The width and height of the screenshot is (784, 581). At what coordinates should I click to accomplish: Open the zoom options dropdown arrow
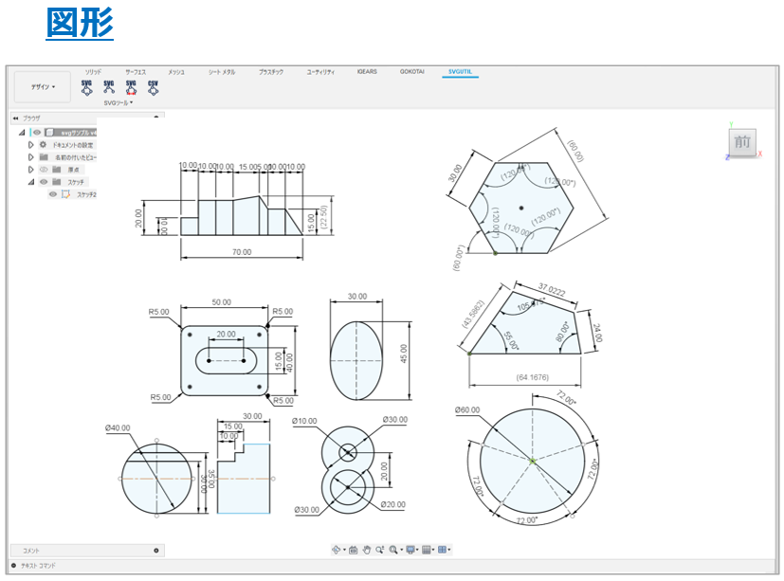(401, 550)
